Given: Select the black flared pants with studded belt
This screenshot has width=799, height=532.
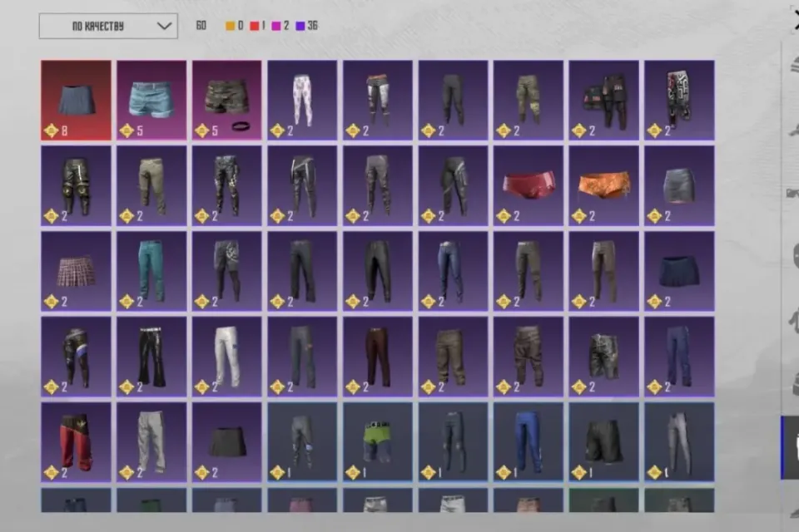Looking at the screenshot, I should [x=151, y=357].
